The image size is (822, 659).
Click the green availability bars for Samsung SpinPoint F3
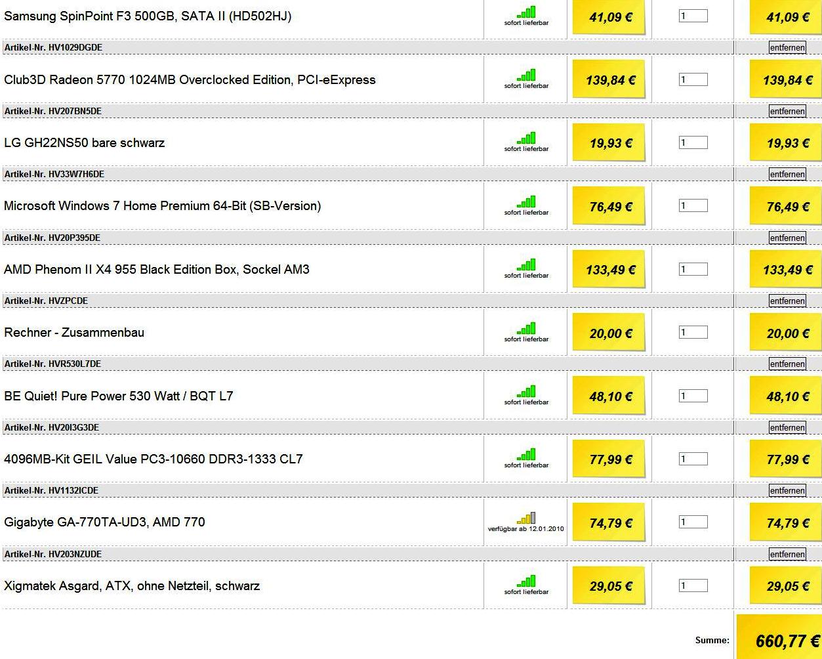526,12
